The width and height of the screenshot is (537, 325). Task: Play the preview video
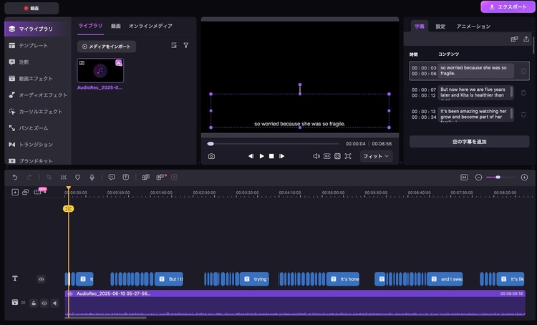pyautogui.click(x=261, y=156)
